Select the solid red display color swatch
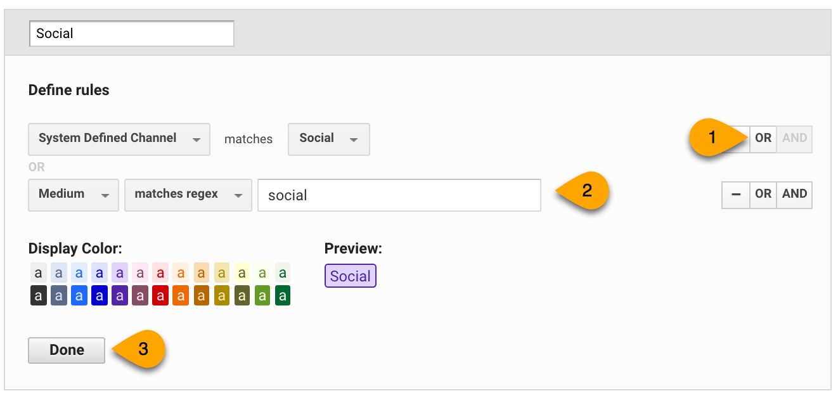 pos(160,295)
